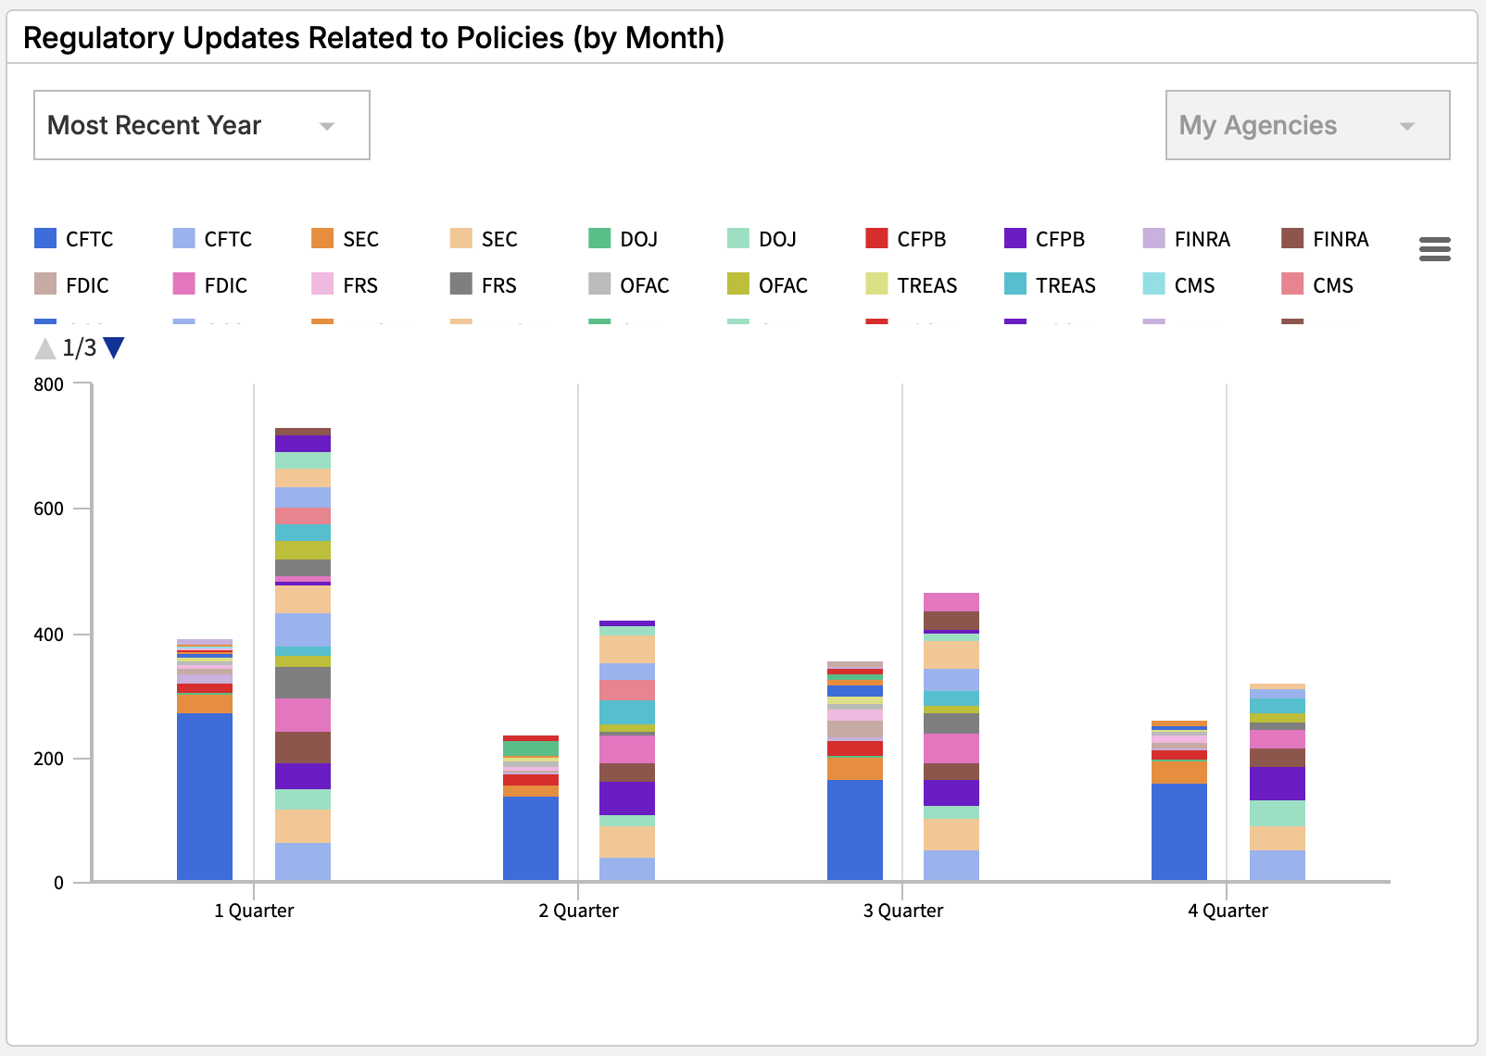Go to the previous legend page
This screenshot has height=1056, width=1486.
click(x=44, y=348)
